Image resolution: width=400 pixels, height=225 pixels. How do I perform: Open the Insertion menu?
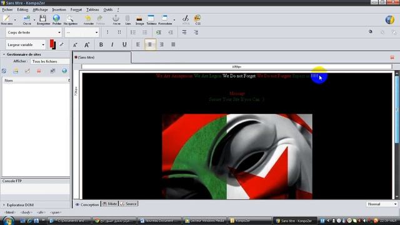click(x=59, y=10)
